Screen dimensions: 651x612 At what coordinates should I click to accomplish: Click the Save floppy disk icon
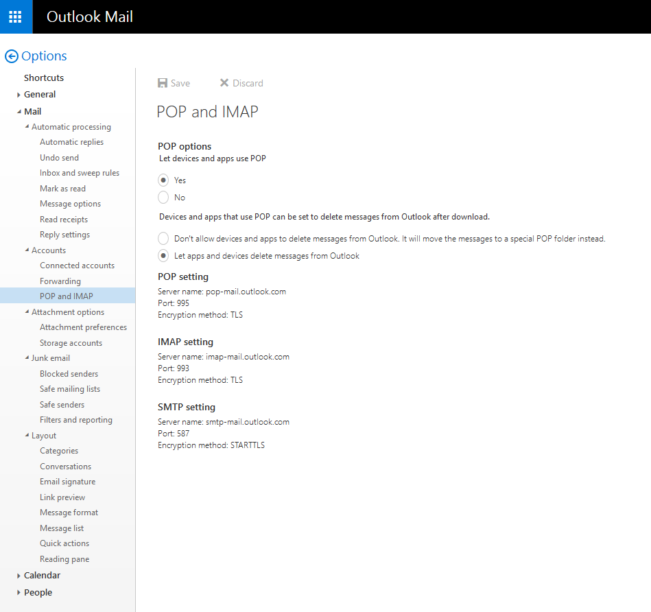163,83
